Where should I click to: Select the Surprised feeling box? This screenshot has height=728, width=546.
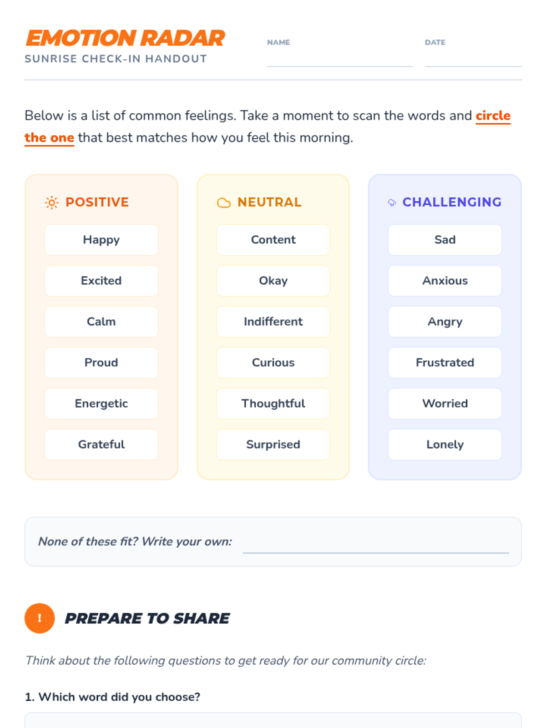(273, 445)
